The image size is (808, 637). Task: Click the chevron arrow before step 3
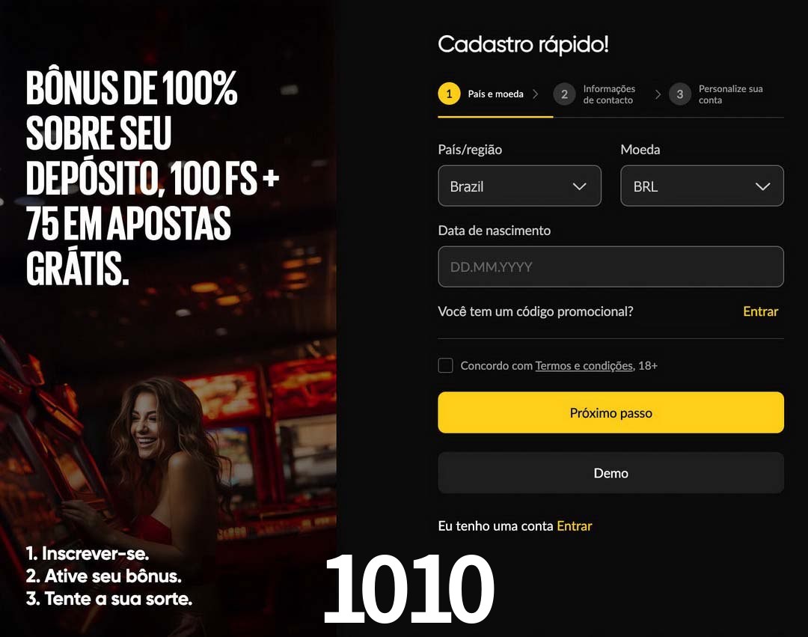click(658, 94)
